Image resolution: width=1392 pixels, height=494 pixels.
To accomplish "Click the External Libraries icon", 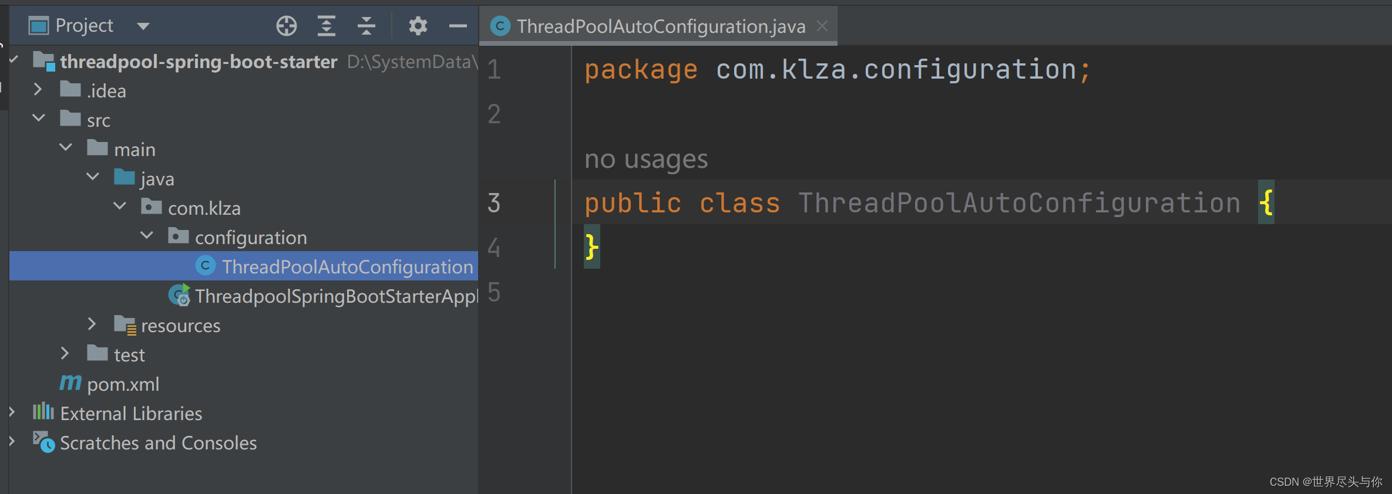I will pos(42,412).
